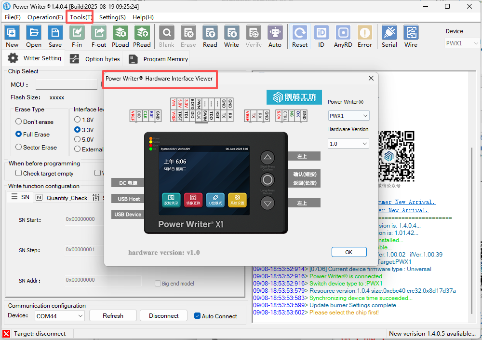Toggle Big end model checkbox

pyautogui.click(x=158, y=284)
